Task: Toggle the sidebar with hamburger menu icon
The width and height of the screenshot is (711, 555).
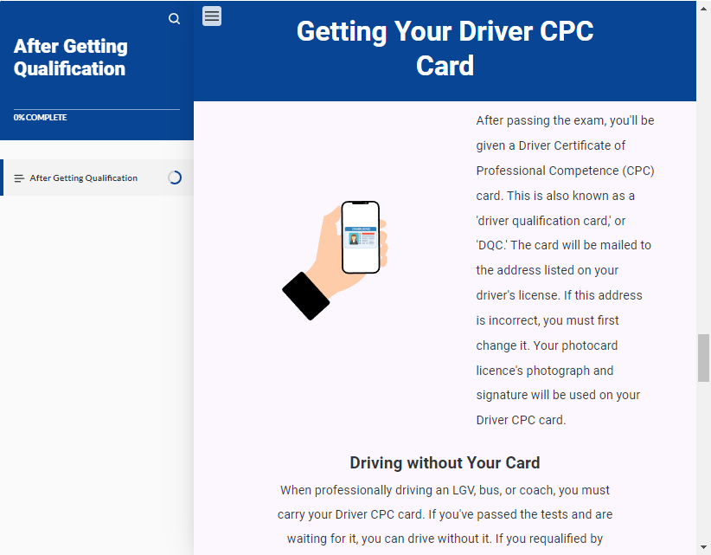Action: (212, 16)
